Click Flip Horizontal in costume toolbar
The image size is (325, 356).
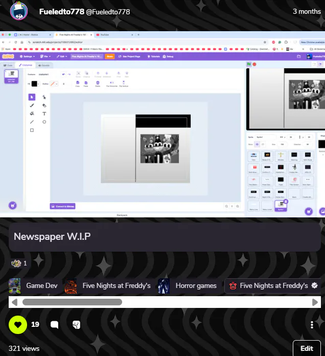112,83
